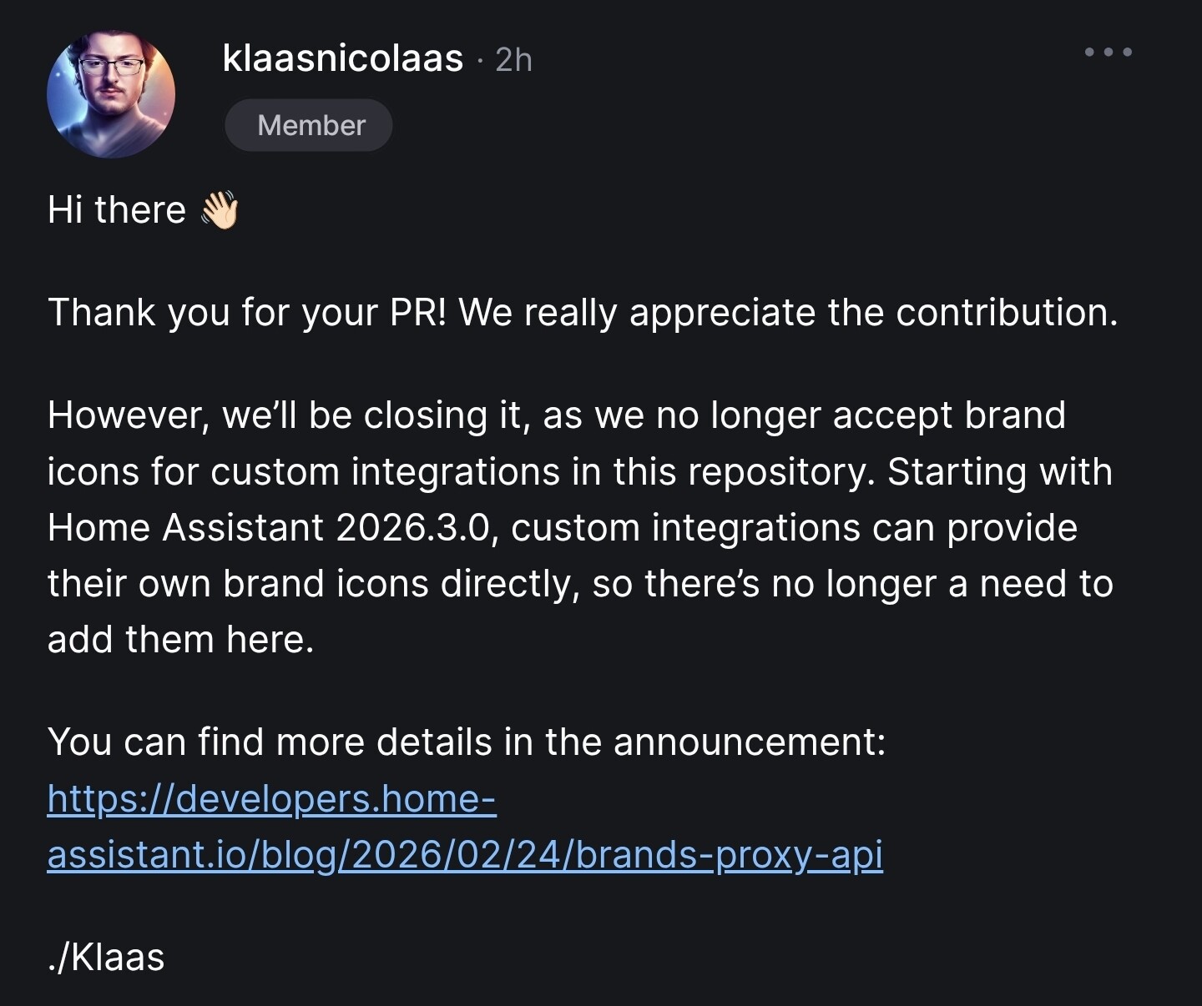Click the "Thank you for your PR!" sentence

tap(247, 313)
